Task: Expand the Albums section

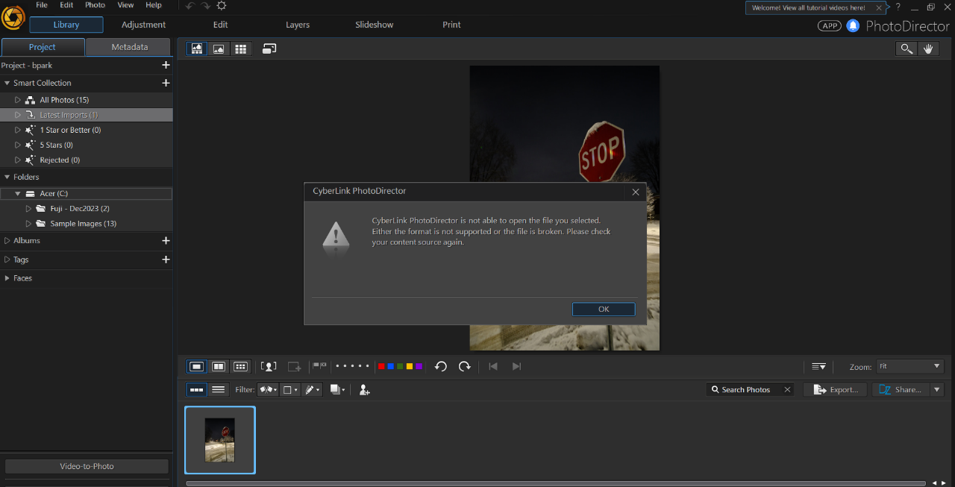Action: pos(7,241)
